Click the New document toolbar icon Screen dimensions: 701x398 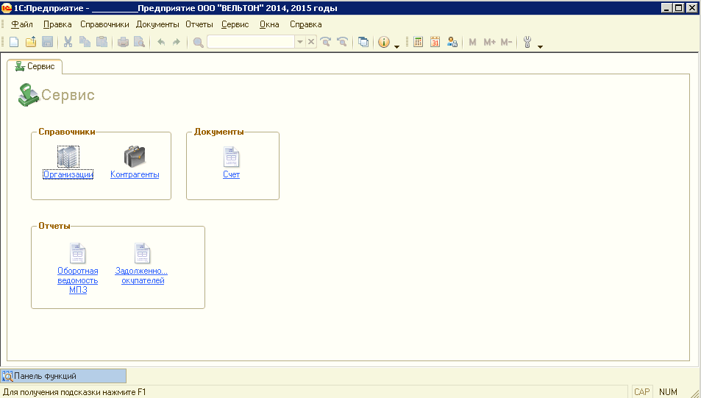[13, 43]
